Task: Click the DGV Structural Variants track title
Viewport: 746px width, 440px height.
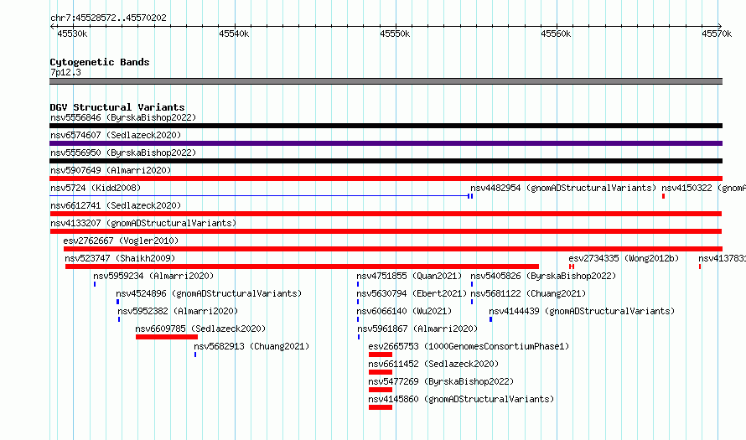Action: pos(117,107)
